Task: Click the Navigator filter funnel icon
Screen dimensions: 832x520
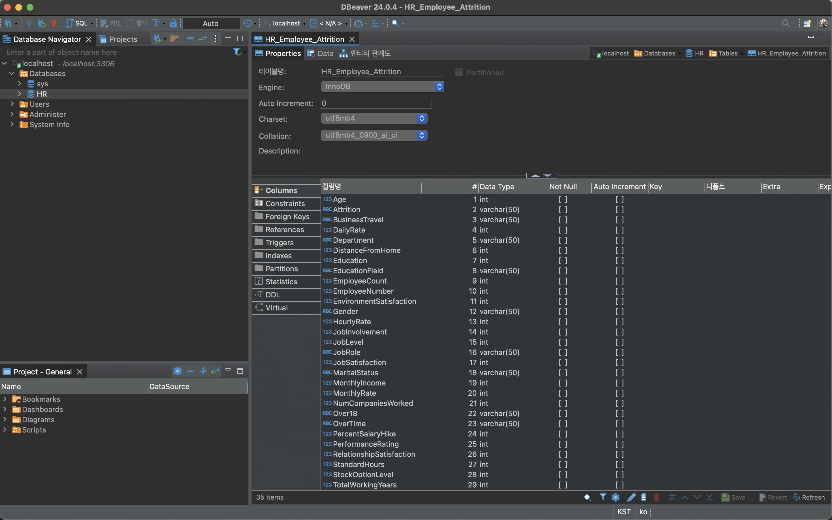Action: [236, 52]
